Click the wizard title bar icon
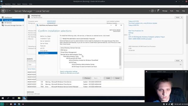This screenshot has width=188, height=106. click(38, 25)
